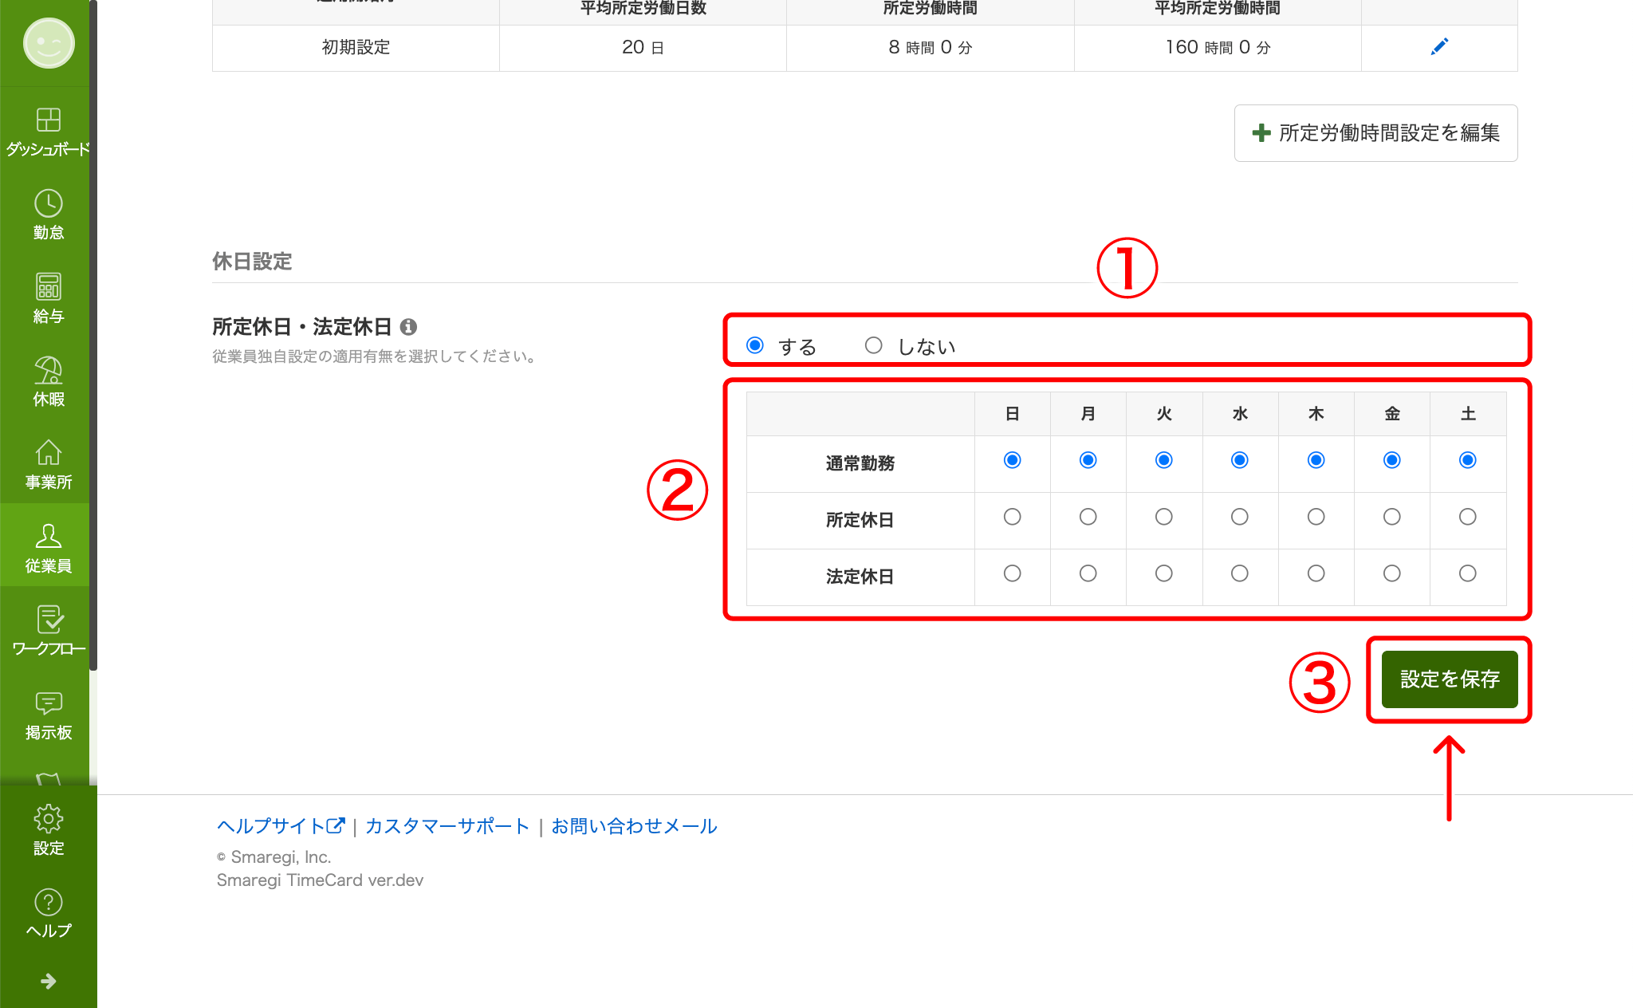
Task: Click the 設定を保存 button
Action: [x=1449, y=679]
